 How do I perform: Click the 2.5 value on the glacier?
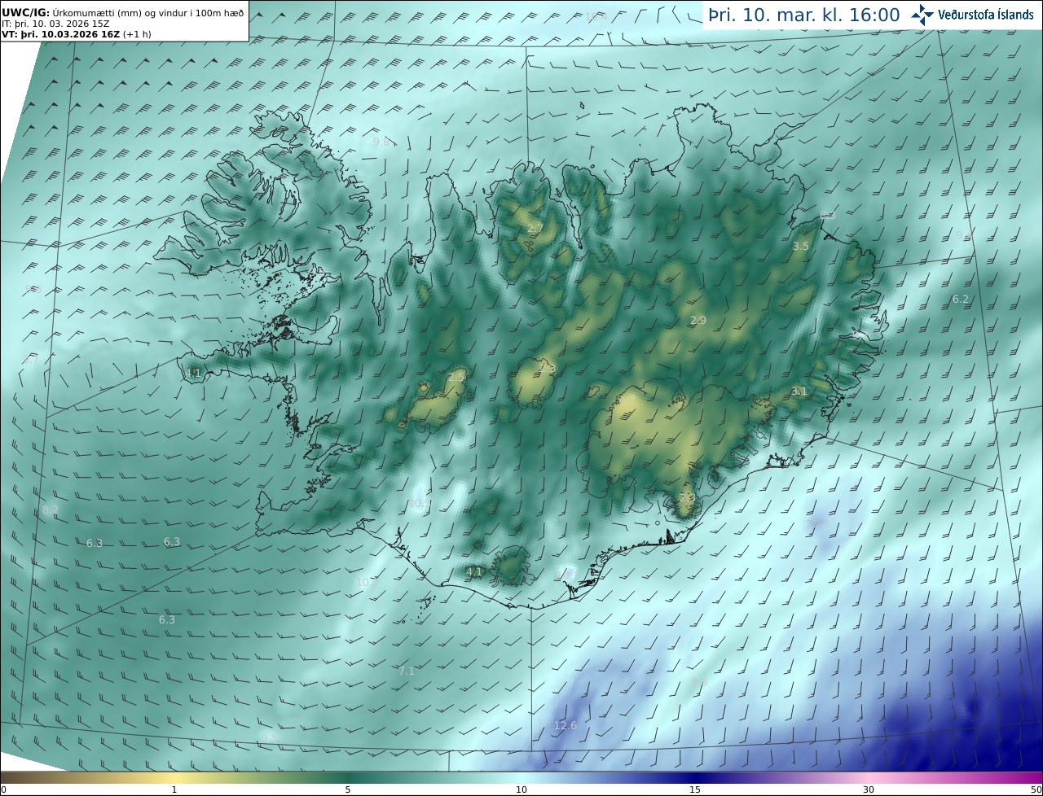[x=456, y=377]
